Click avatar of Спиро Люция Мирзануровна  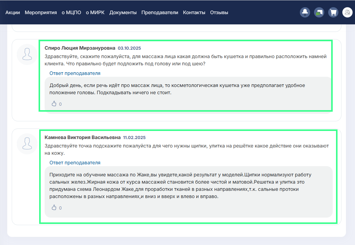pos(27,54)
